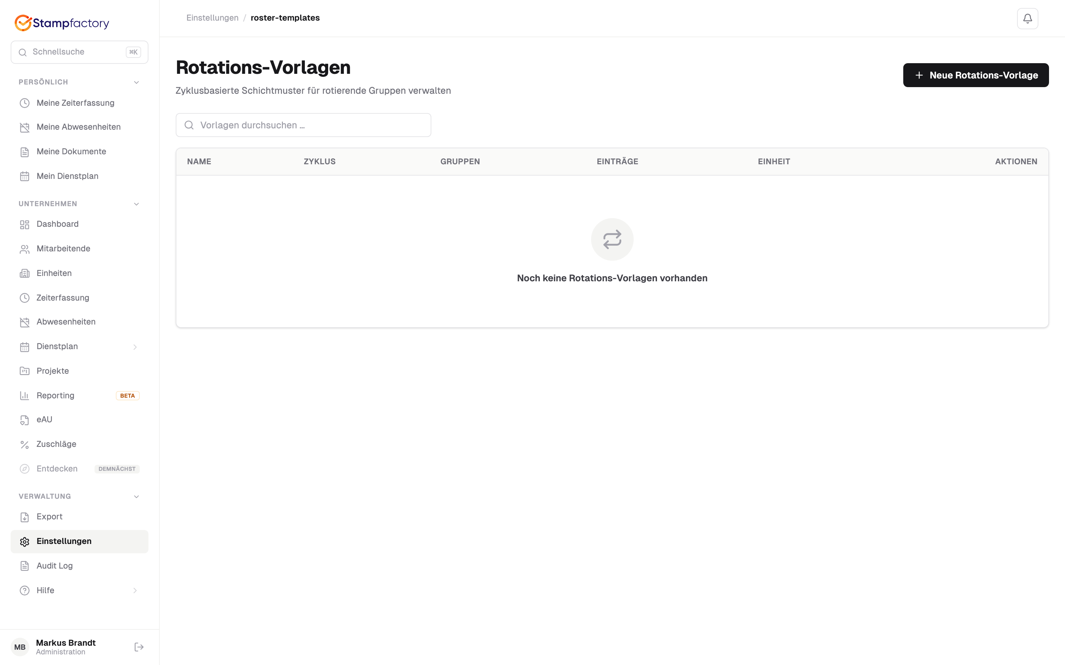Click the Audit Log document icon
1065x665 pixels.
pyautogui.click(x=25, y=566)
